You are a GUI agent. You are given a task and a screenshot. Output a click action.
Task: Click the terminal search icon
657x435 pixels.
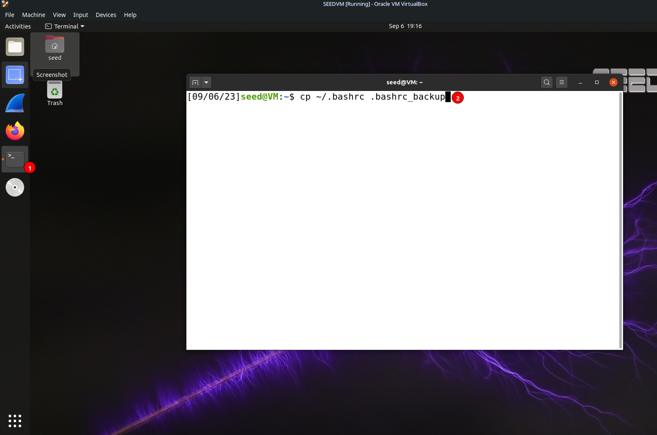pyautogui.click(x=547, y=82)
